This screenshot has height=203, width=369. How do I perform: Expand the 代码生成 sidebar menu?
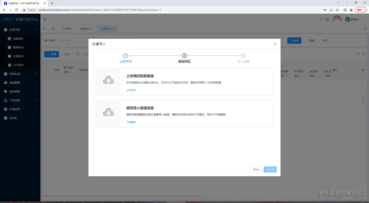pos(20,74)
